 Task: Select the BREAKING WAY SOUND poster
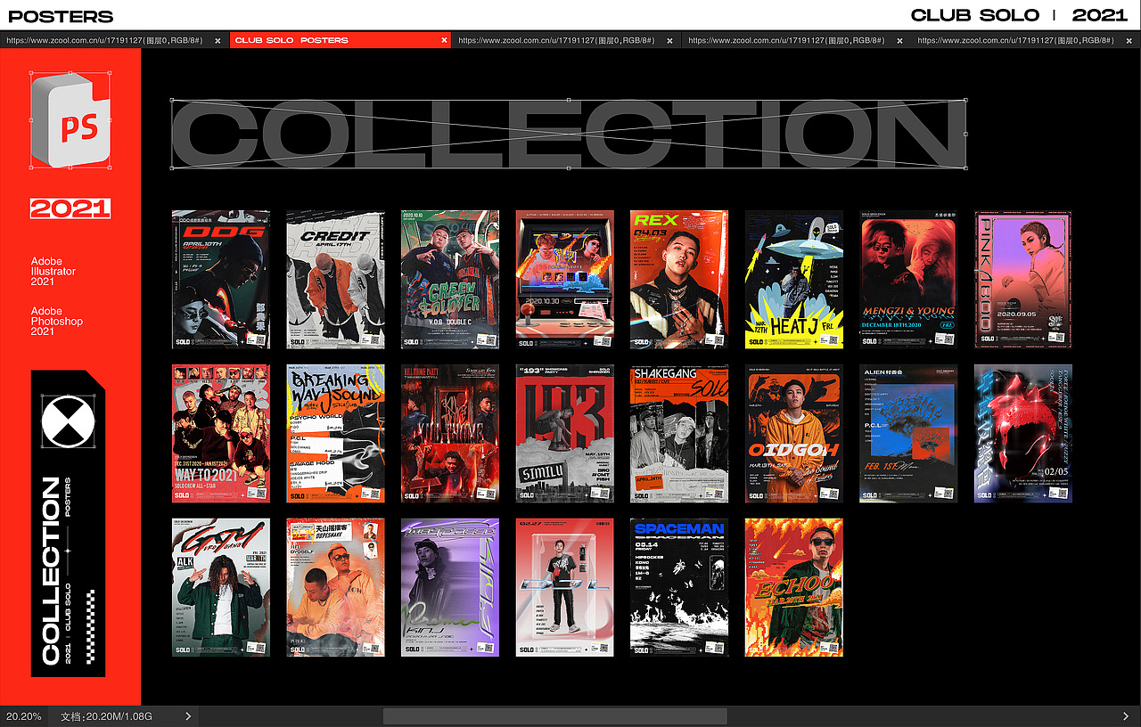click(x=335, y=433)
